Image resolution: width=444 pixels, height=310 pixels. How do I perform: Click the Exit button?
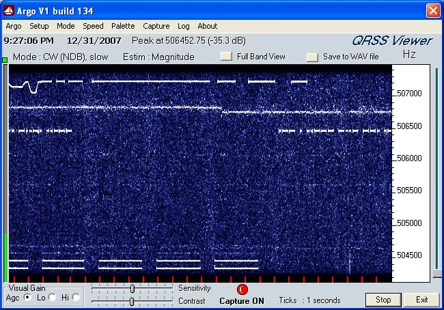(421, 300)
